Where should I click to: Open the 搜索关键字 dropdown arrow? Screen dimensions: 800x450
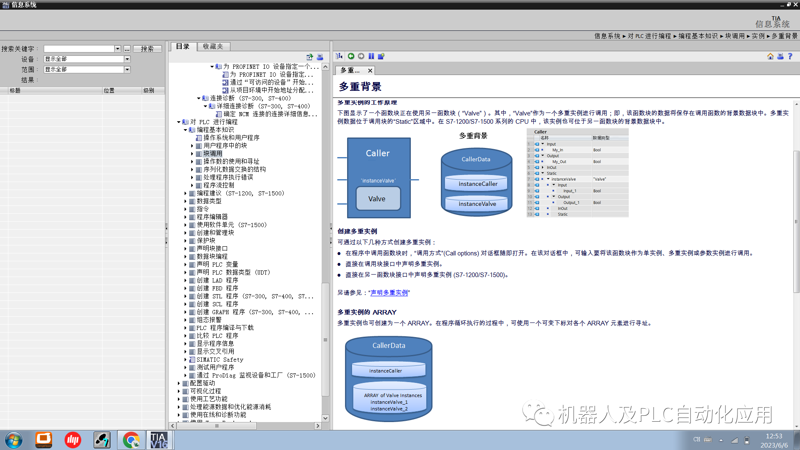coord(117,49)
